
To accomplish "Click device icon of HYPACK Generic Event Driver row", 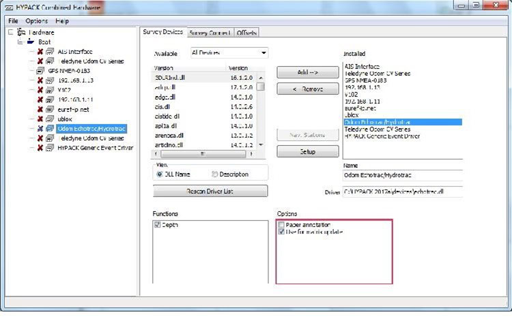I will pyautogui.click(x=50, y=148).
